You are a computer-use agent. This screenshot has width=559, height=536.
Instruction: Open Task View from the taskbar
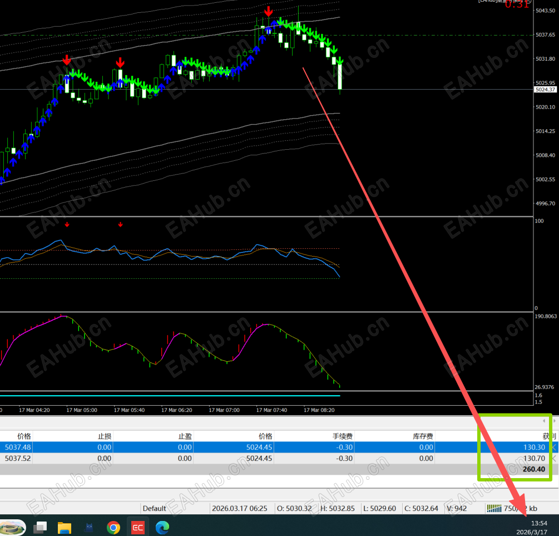pyautogui.click(x=40, y=527)
